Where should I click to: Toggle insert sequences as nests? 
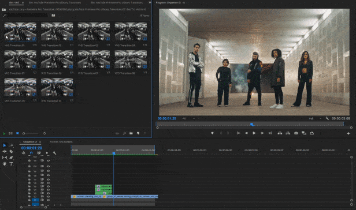23,153
